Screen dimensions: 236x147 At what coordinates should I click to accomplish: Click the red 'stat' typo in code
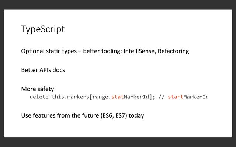tap(117, 97)
